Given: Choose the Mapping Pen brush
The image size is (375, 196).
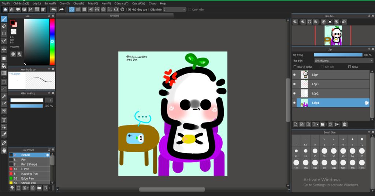Looking at the screenshot, I should coord(29,174).
